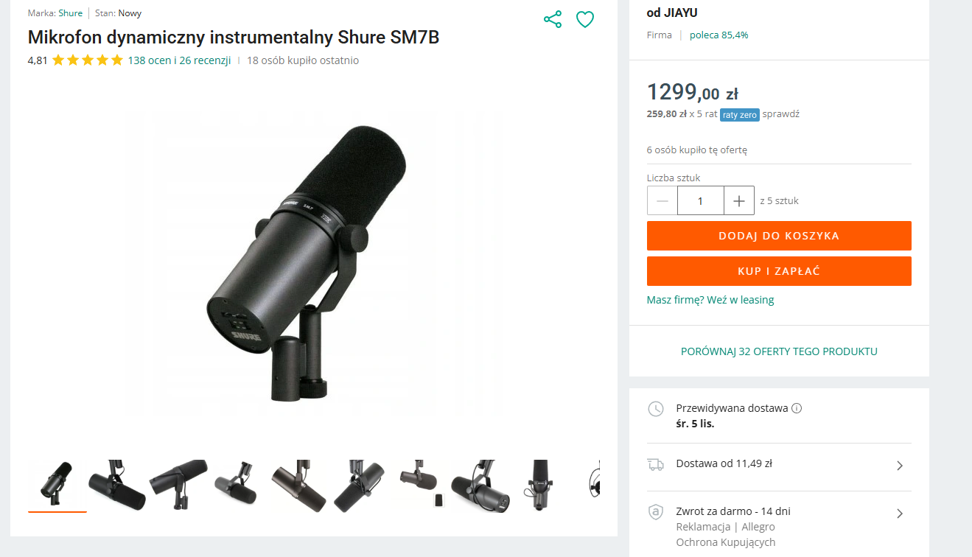Image resolution: width=972 pixels, height=557 pixels.
Task: Click the Shure brand link
Action: point(71,13)
